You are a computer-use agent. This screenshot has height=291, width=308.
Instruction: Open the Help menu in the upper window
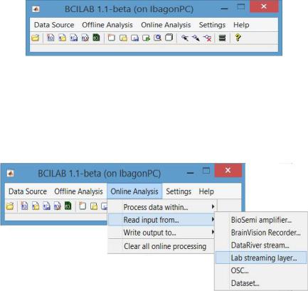pyautogui.click(x=241, y=25)
